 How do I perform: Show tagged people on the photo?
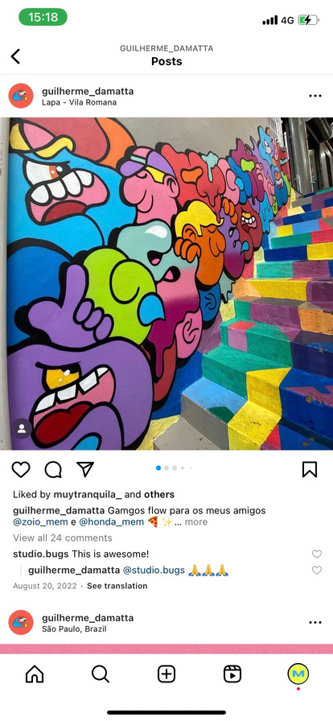(x=22, y=429)
